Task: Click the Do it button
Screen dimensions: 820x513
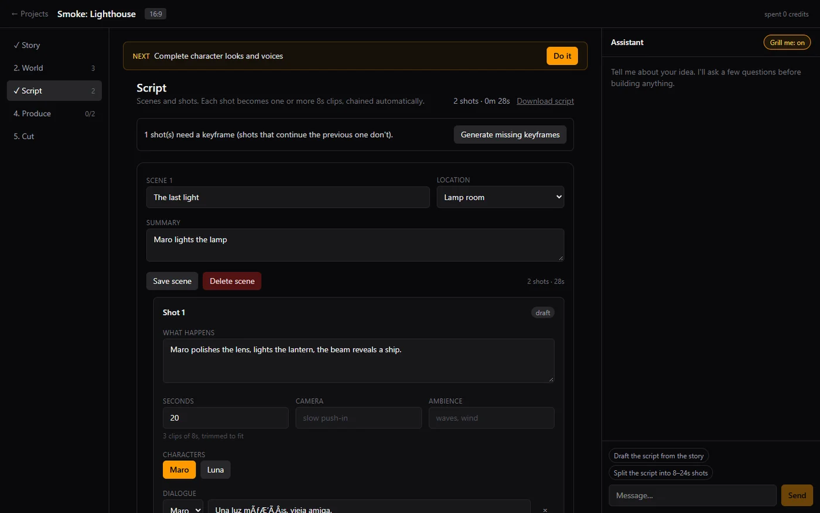Action: 562,56
